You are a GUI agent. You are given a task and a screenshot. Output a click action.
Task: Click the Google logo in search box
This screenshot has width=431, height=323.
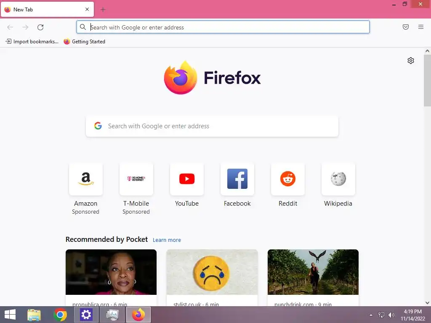click(98, 126)
